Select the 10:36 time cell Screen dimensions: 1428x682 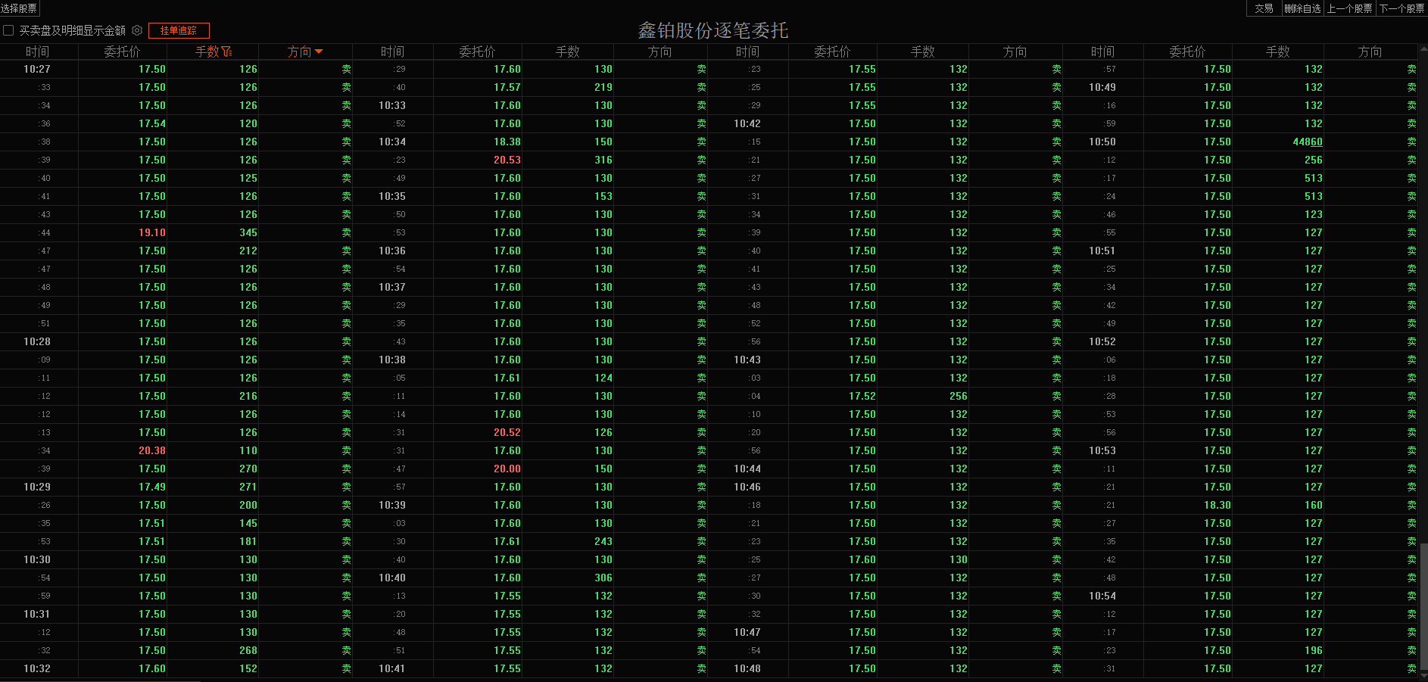pos(392,251)
